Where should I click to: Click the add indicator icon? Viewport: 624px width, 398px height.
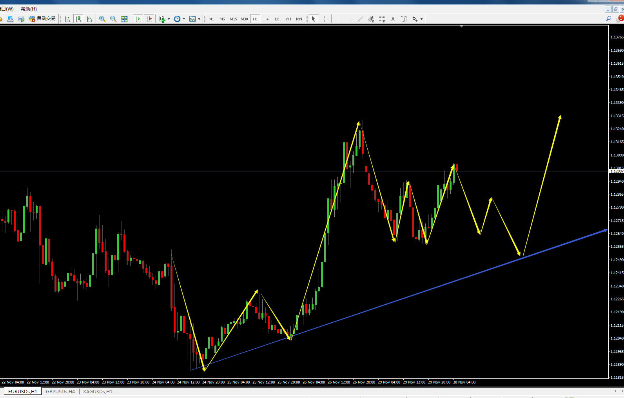pyautogui.click(x=162, y=19)
